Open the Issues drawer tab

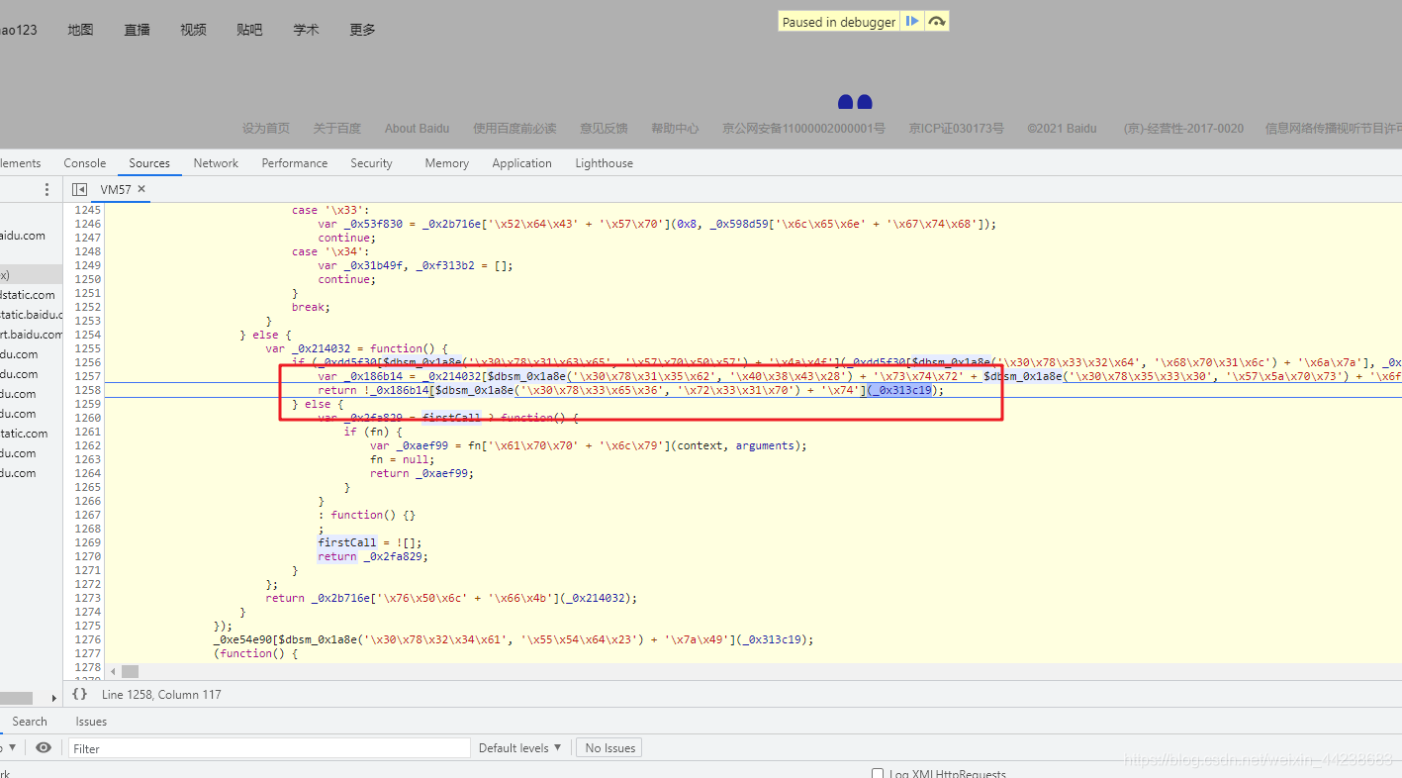[x=91, y=722]
